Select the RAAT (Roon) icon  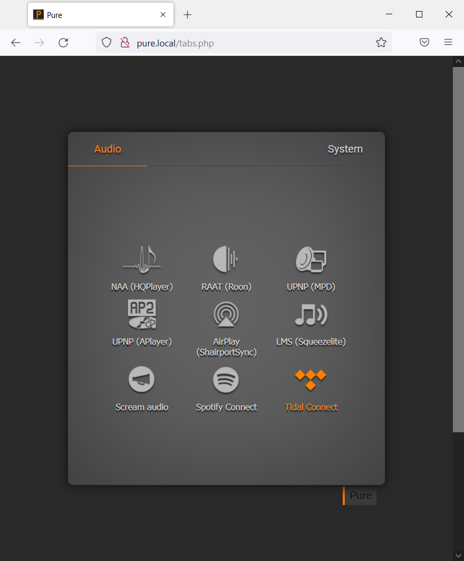click(226, 259)
